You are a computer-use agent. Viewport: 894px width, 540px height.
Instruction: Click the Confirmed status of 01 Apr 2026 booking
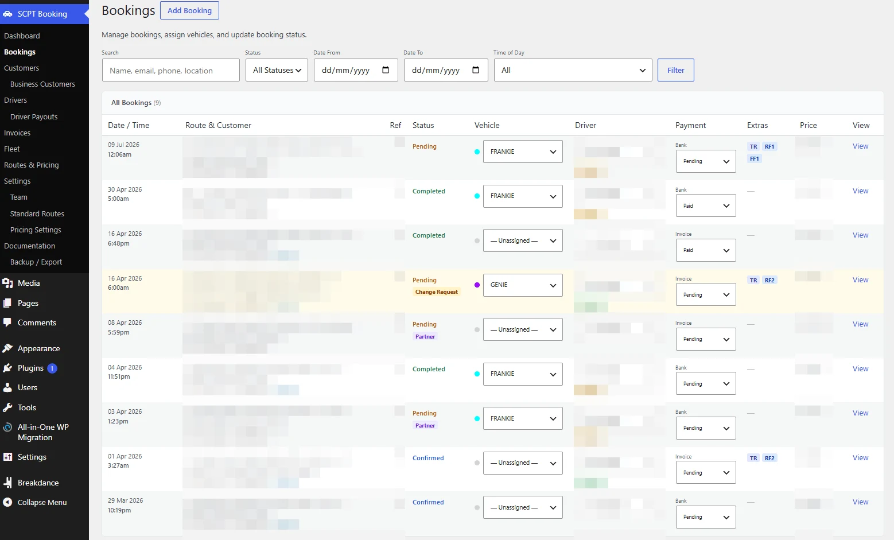tap(428, 458)
